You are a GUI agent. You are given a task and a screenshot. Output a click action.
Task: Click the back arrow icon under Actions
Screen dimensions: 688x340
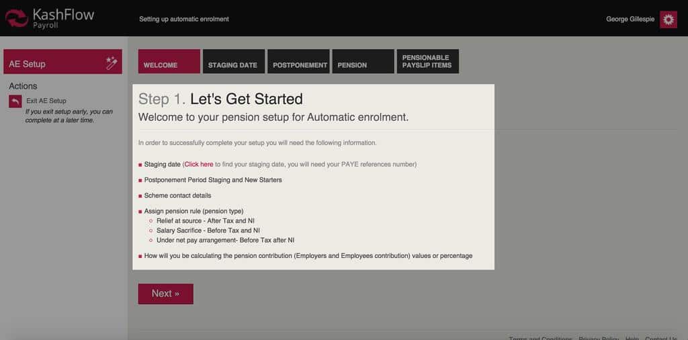coord(15,101)
